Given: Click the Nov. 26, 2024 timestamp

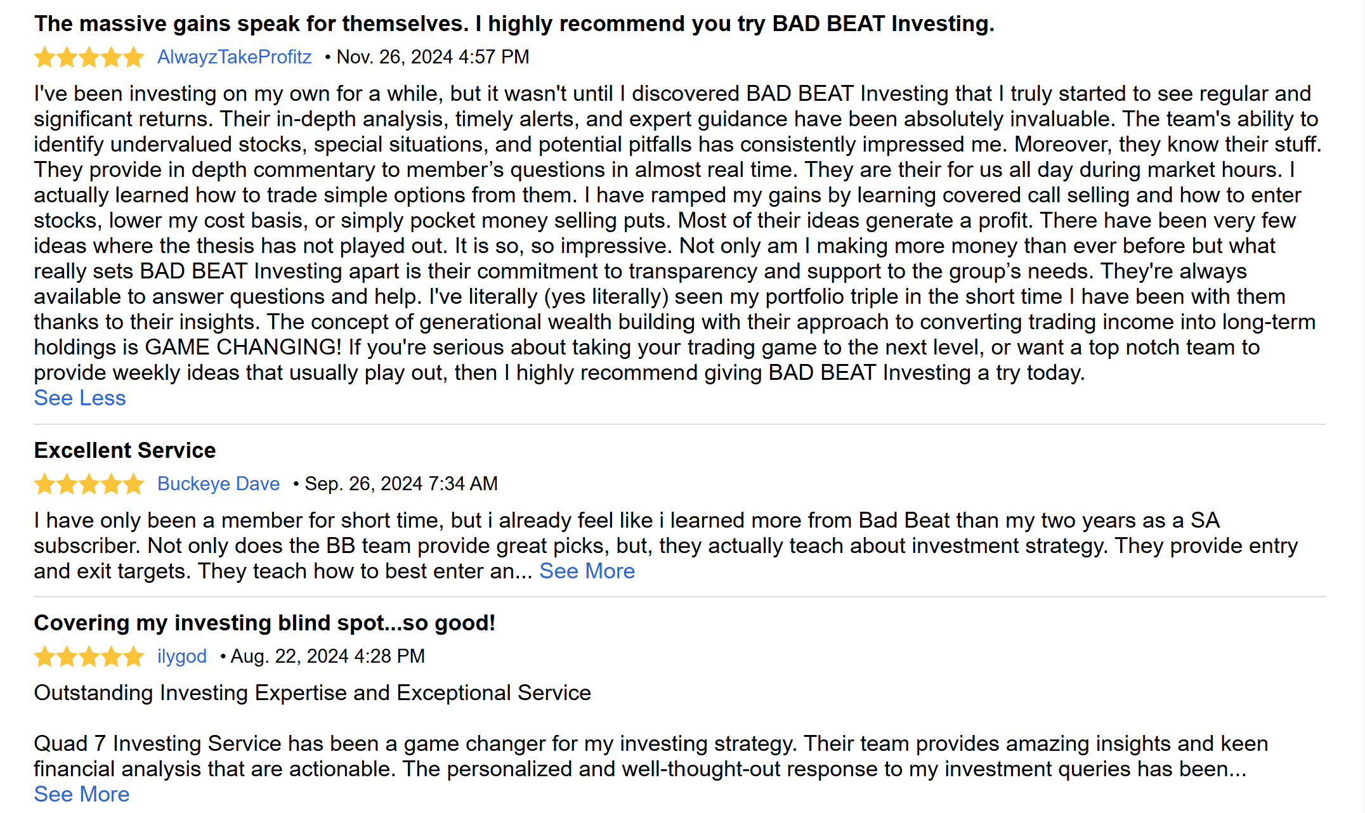Looking at the screenshot, I should (x=433, y=57).
